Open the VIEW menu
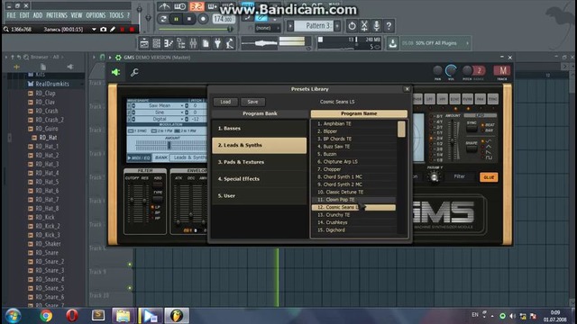 76,15
